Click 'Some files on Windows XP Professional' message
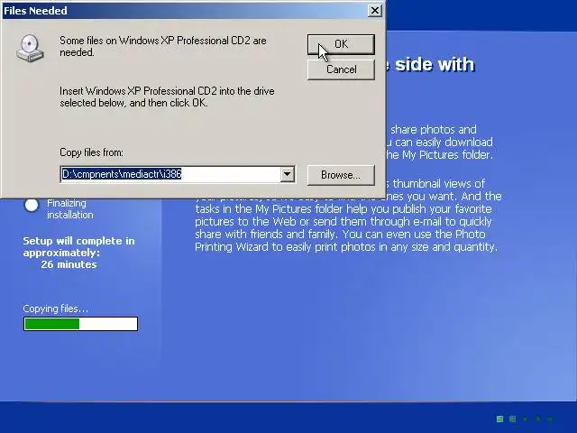The width and height of the screenshot is (577, 433). (x=163, y=46)
